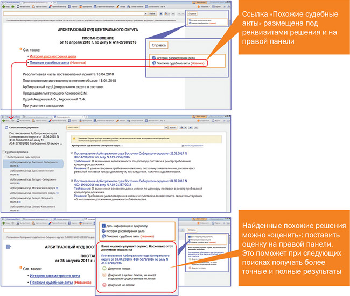Open the dropdown arrow of the 'Поиск в списке' field
This screenshot has height=296, width=350.
pos(166,128)
